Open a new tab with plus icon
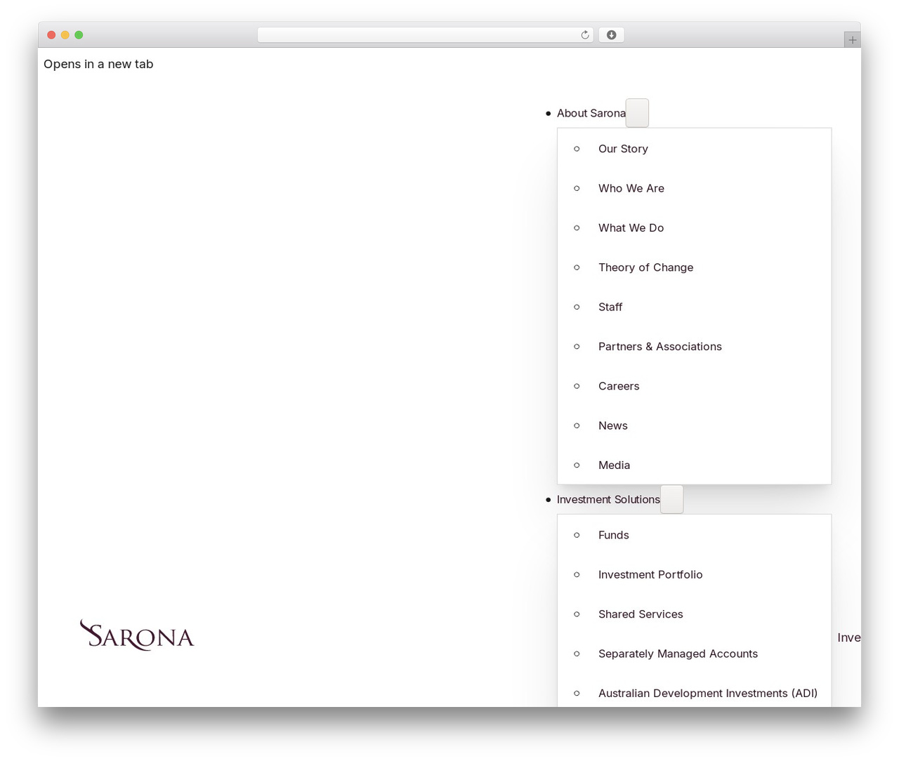 coord(852,40)
